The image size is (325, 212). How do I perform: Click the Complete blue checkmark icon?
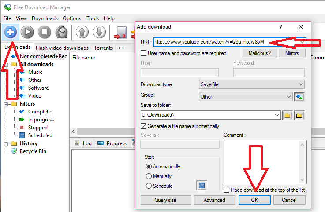[22, 111]
